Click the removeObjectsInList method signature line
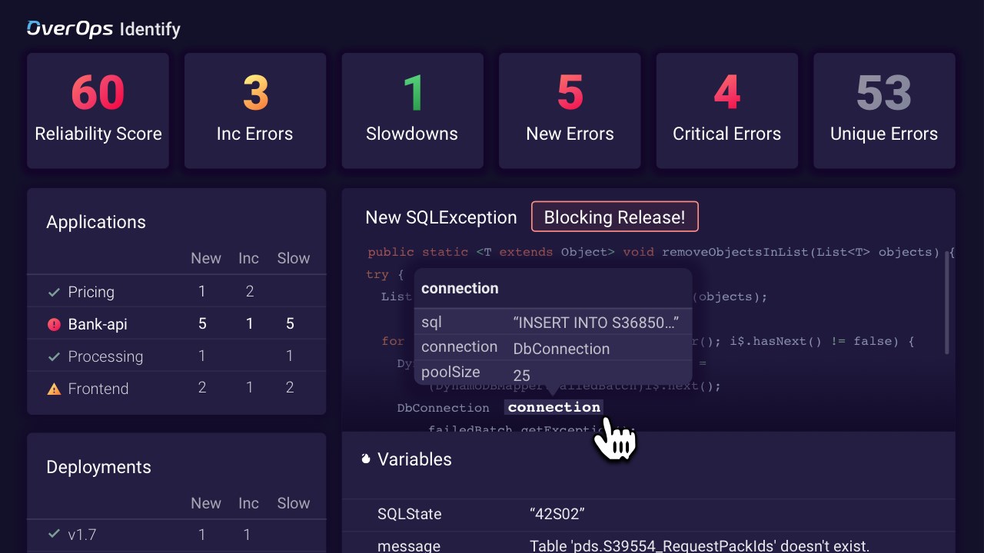984x553 pixels. point(661,252)
